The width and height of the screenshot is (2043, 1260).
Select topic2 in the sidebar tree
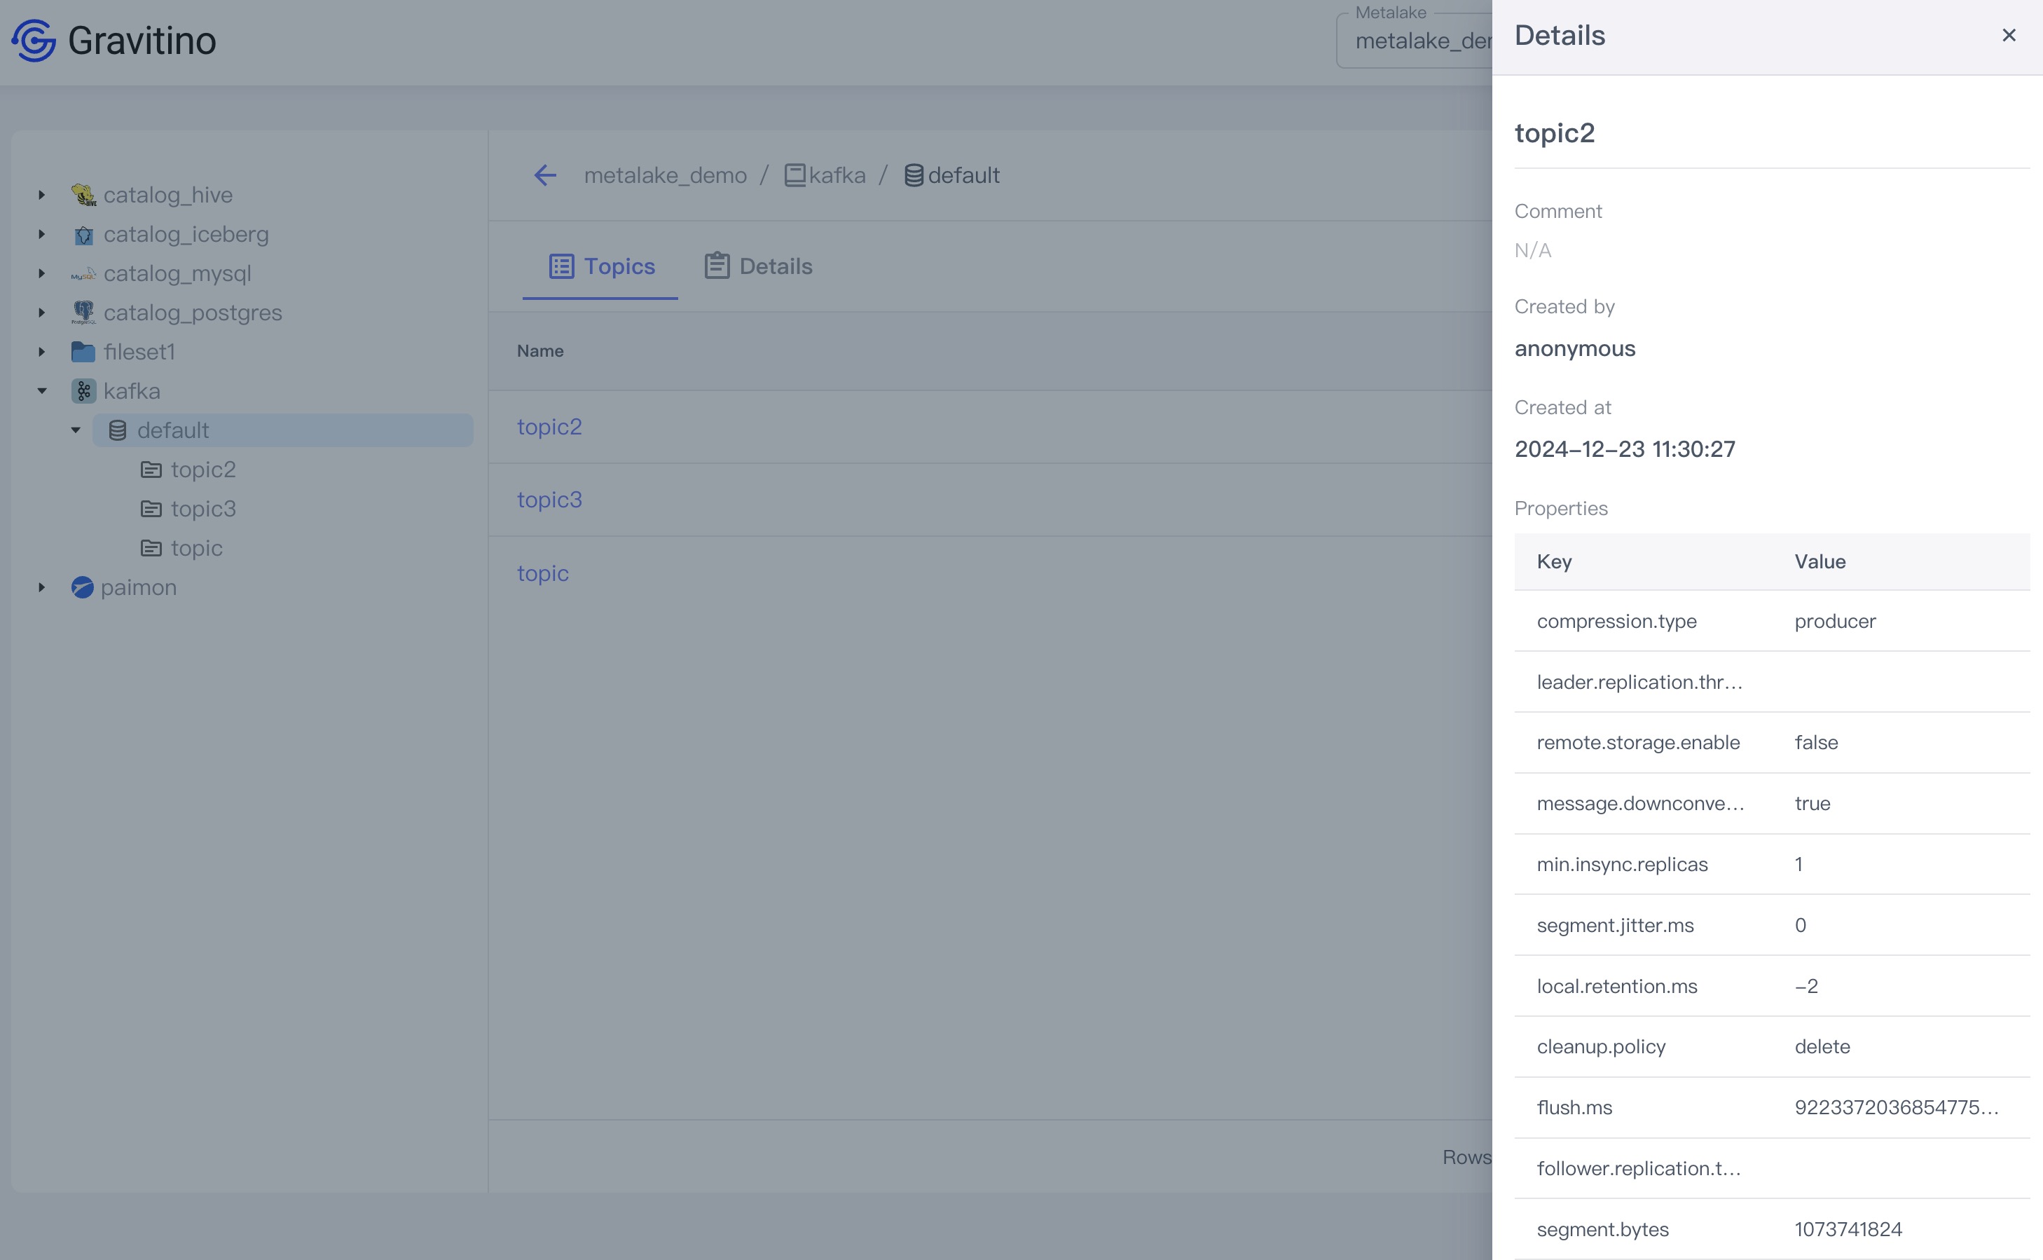pos(202,469)
